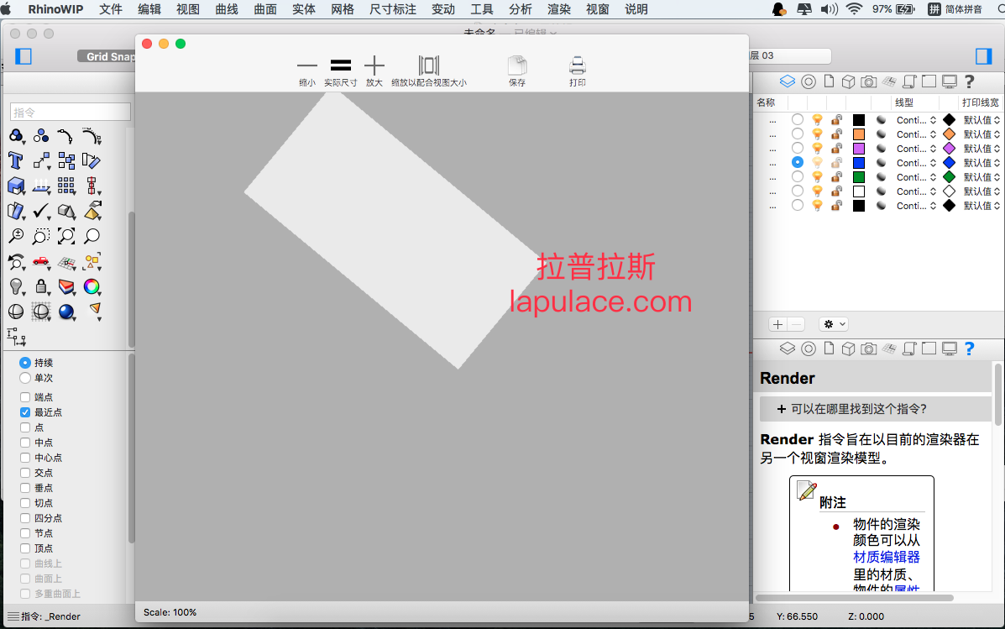Click the 打印 print icon

pyautogui.click(x=578, y=66)
